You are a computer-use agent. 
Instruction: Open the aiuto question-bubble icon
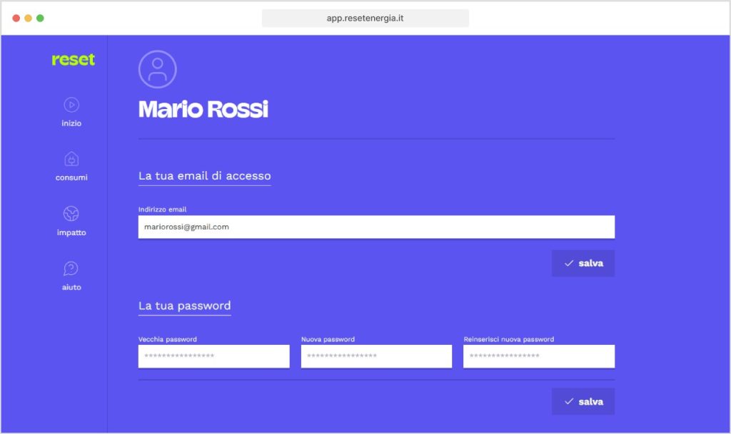pyautogui.click(x=71, y=269)
